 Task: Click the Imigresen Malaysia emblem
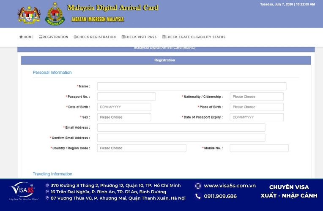(x=55, y=14)
